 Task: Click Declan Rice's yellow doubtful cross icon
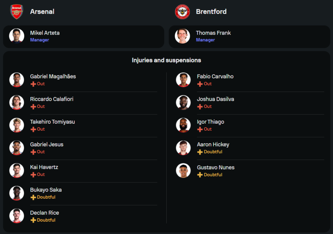pos(33,220)
